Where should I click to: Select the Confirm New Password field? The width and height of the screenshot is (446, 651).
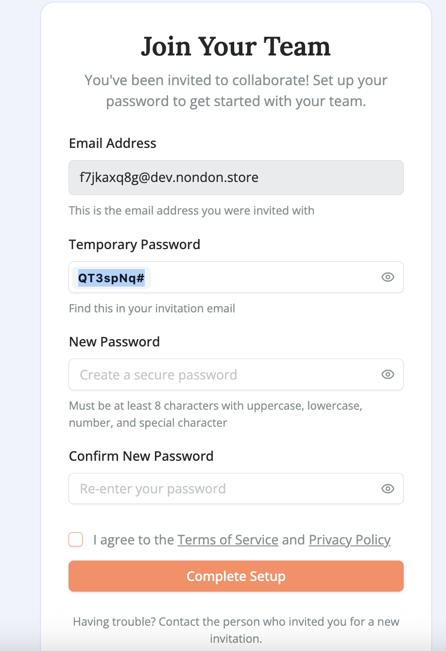219,488
